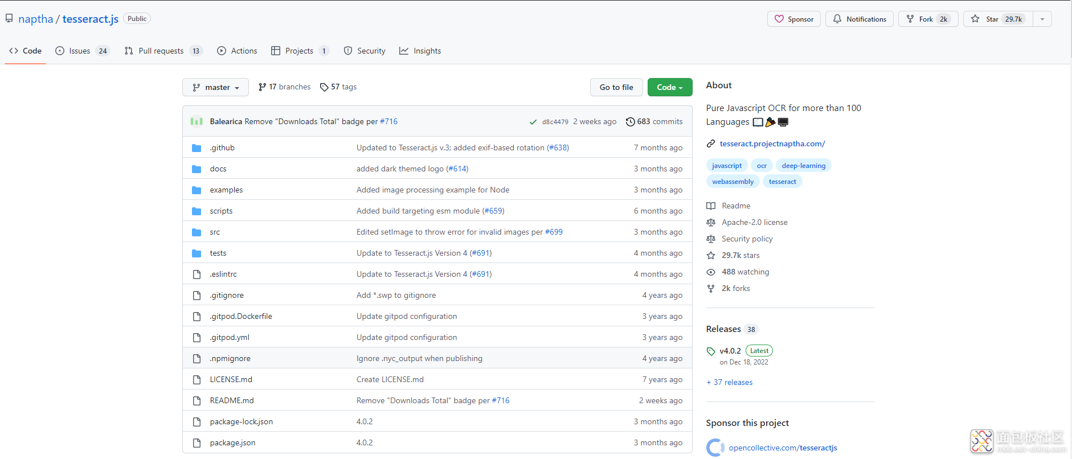Click the file icon next to README.md
This screenshot has height=459, width=1072.
click(x=197, y=400)
